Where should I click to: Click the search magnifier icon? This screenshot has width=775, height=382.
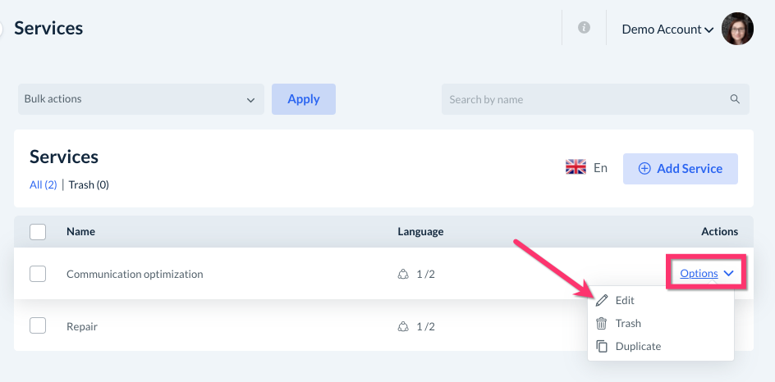pos(735,100)
